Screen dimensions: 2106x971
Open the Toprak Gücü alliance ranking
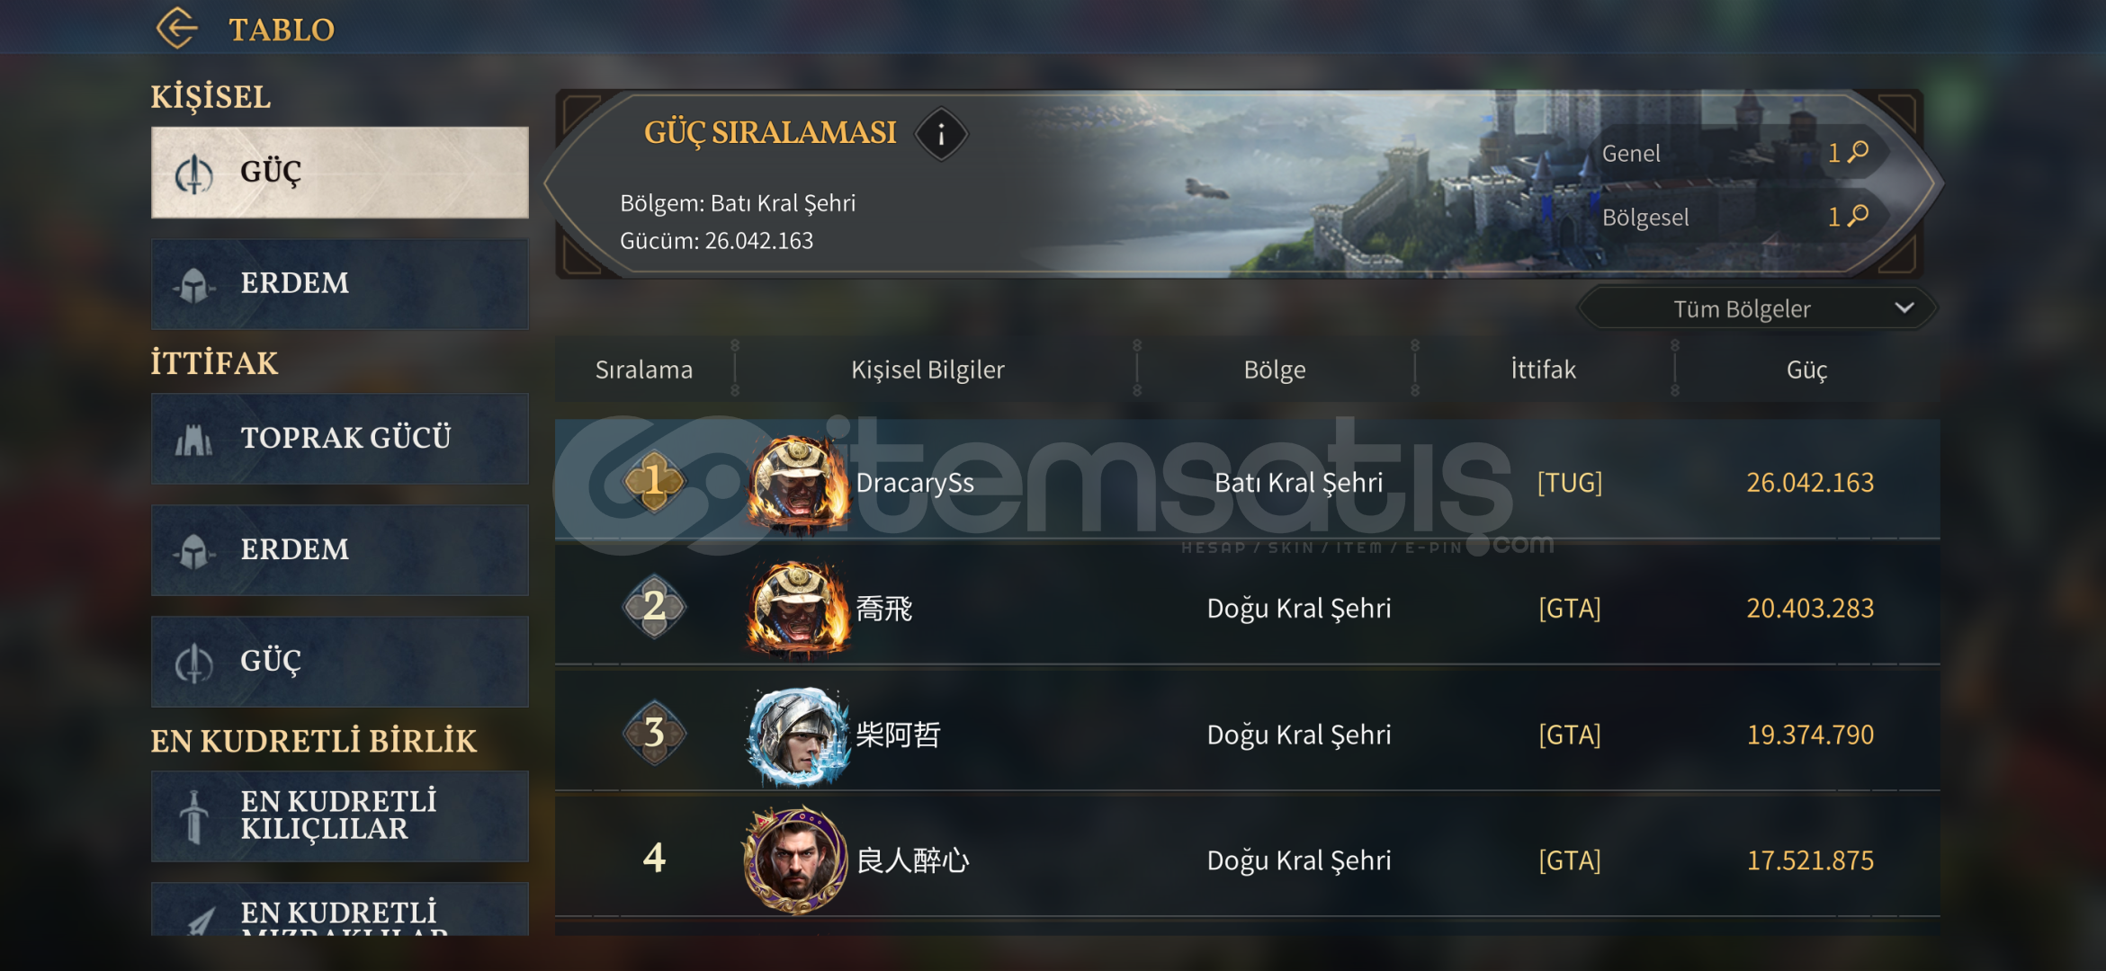[x=340, y=438]
